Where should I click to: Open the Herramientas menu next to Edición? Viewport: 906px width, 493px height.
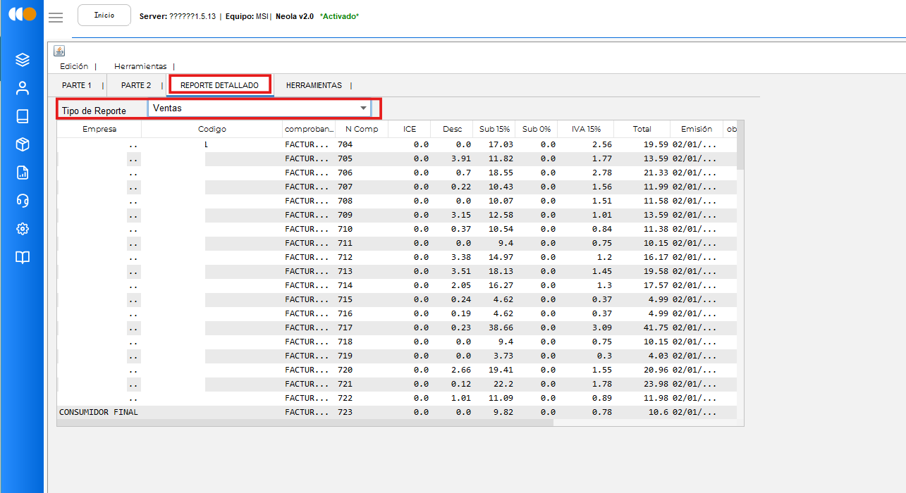click(140, 66)
